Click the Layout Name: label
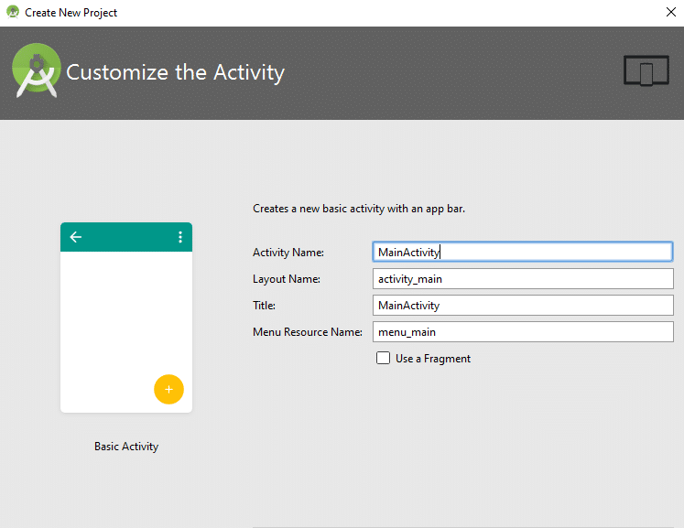Viewport: 684px width, 528px height. pyautogui.click(x=287, y=279)
